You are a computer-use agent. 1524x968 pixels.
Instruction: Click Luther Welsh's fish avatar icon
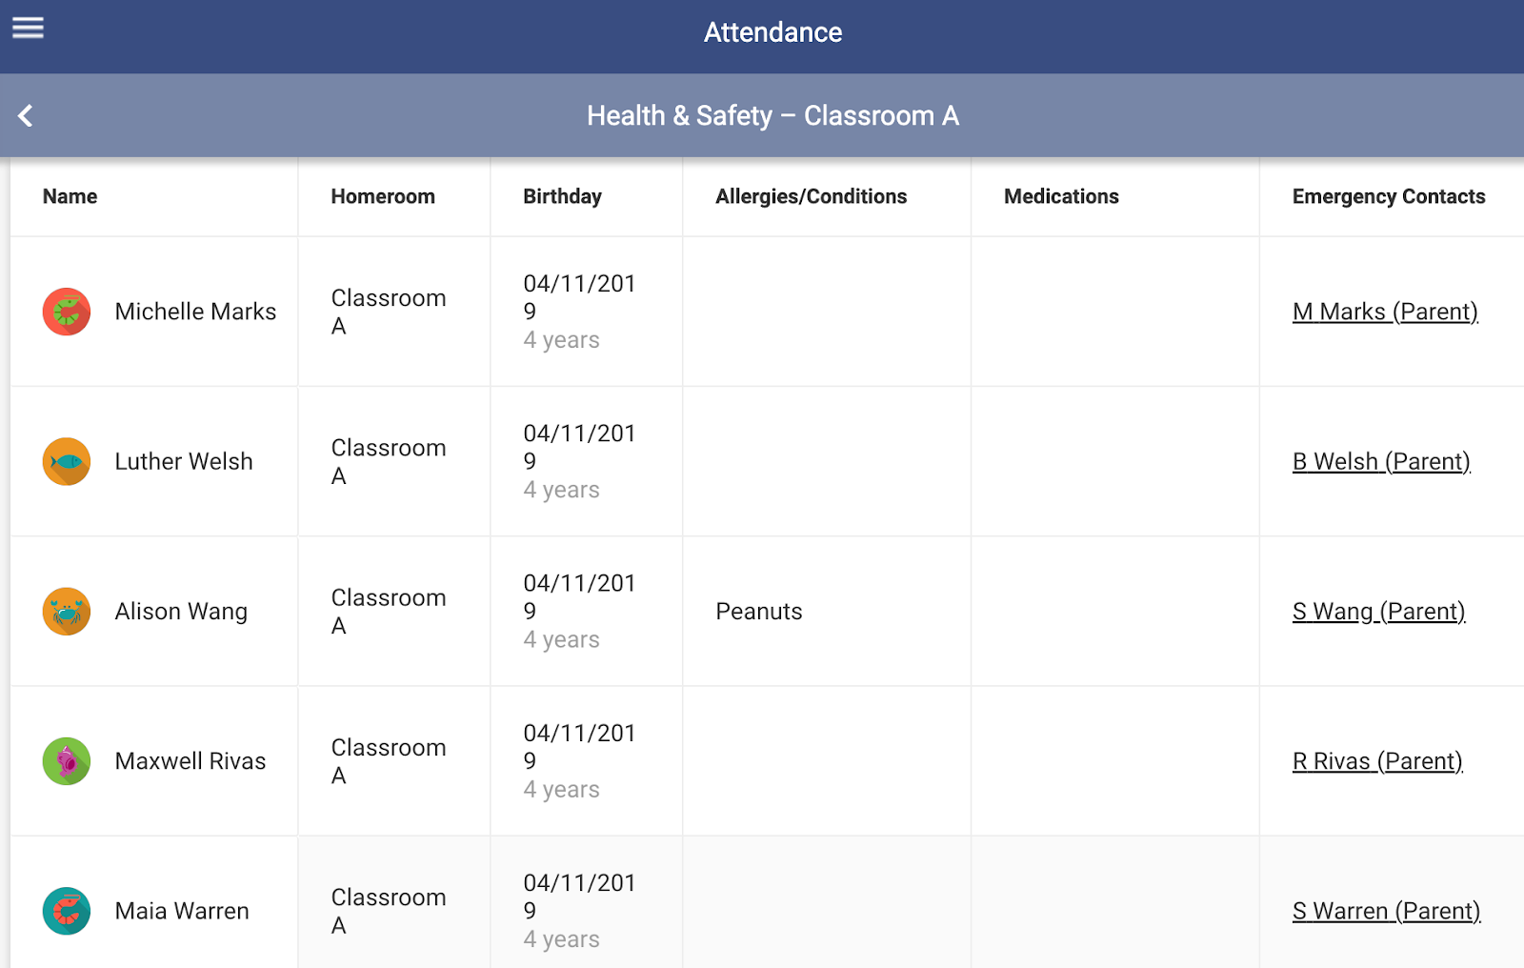(67, 462)
